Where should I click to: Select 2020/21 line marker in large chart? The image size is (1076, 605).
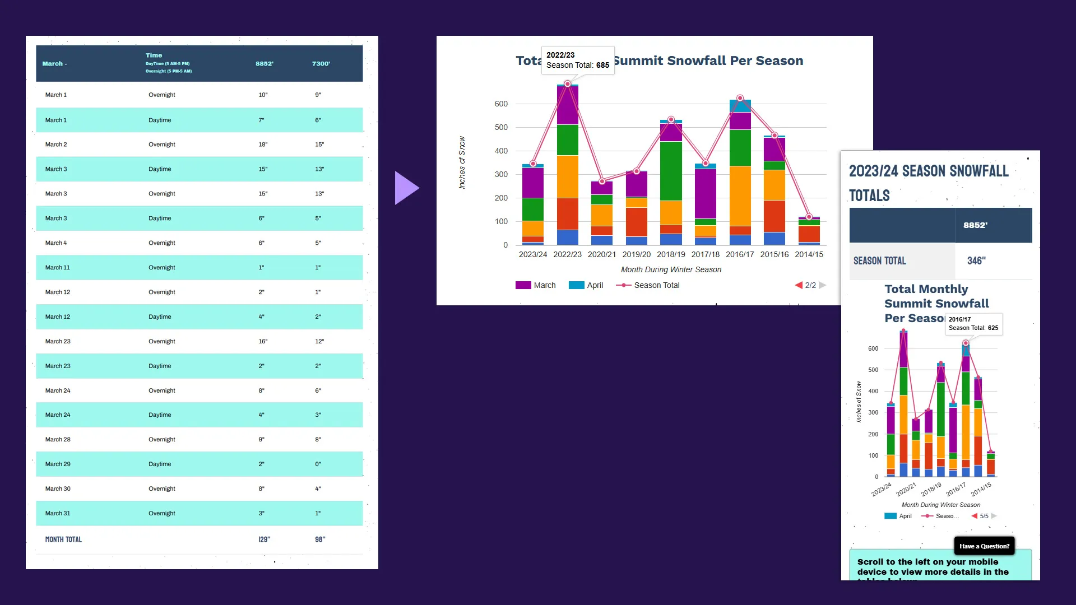(602, 182)
